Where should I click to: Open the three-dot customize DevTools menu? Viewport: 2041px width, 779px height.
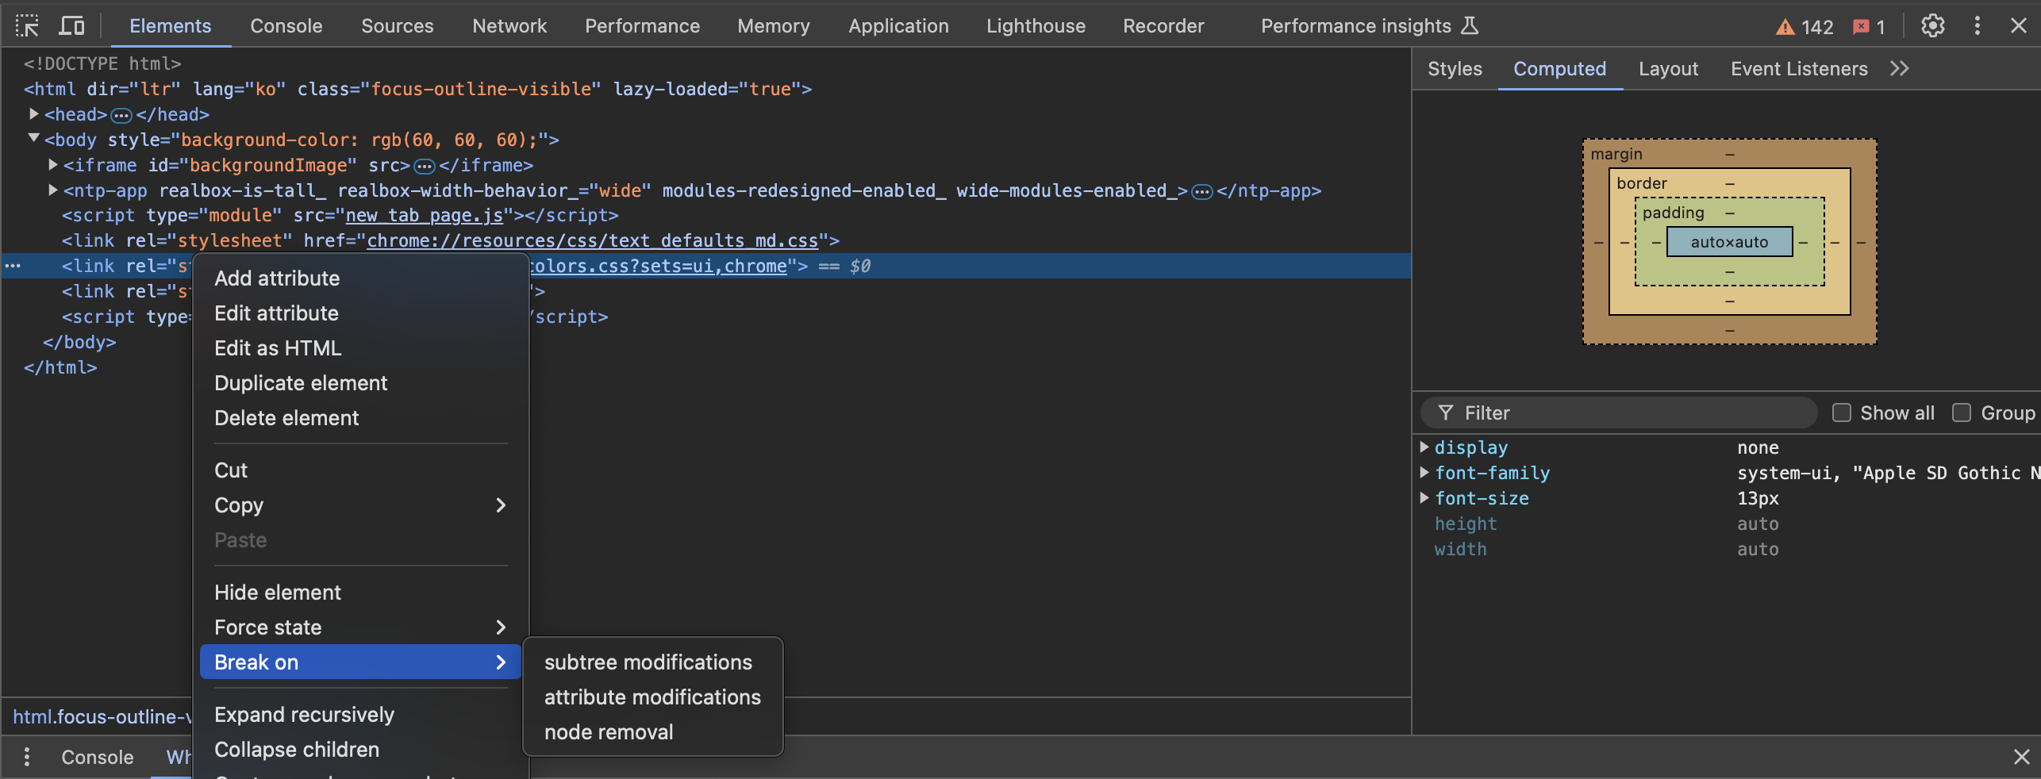click(x=1977, y=26)
